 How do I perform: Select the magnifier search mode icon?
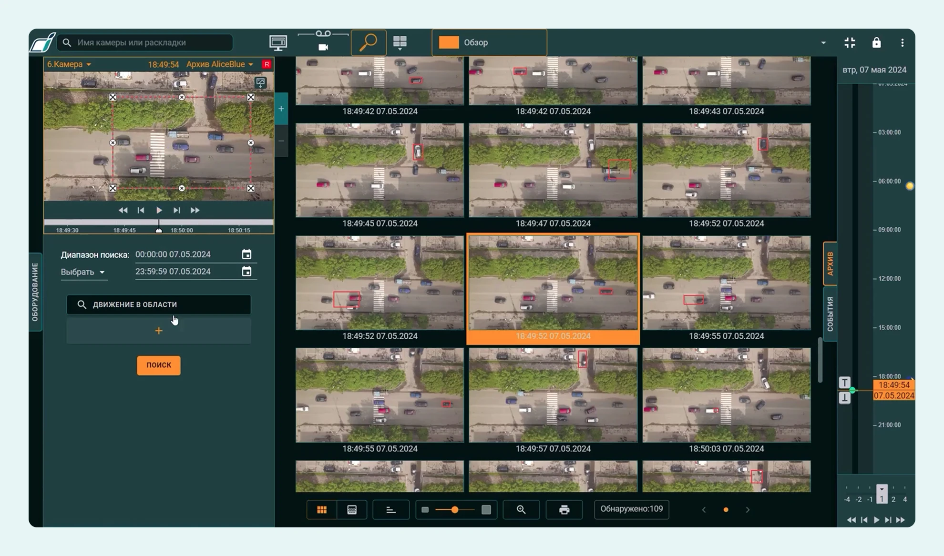pos(368,42)
